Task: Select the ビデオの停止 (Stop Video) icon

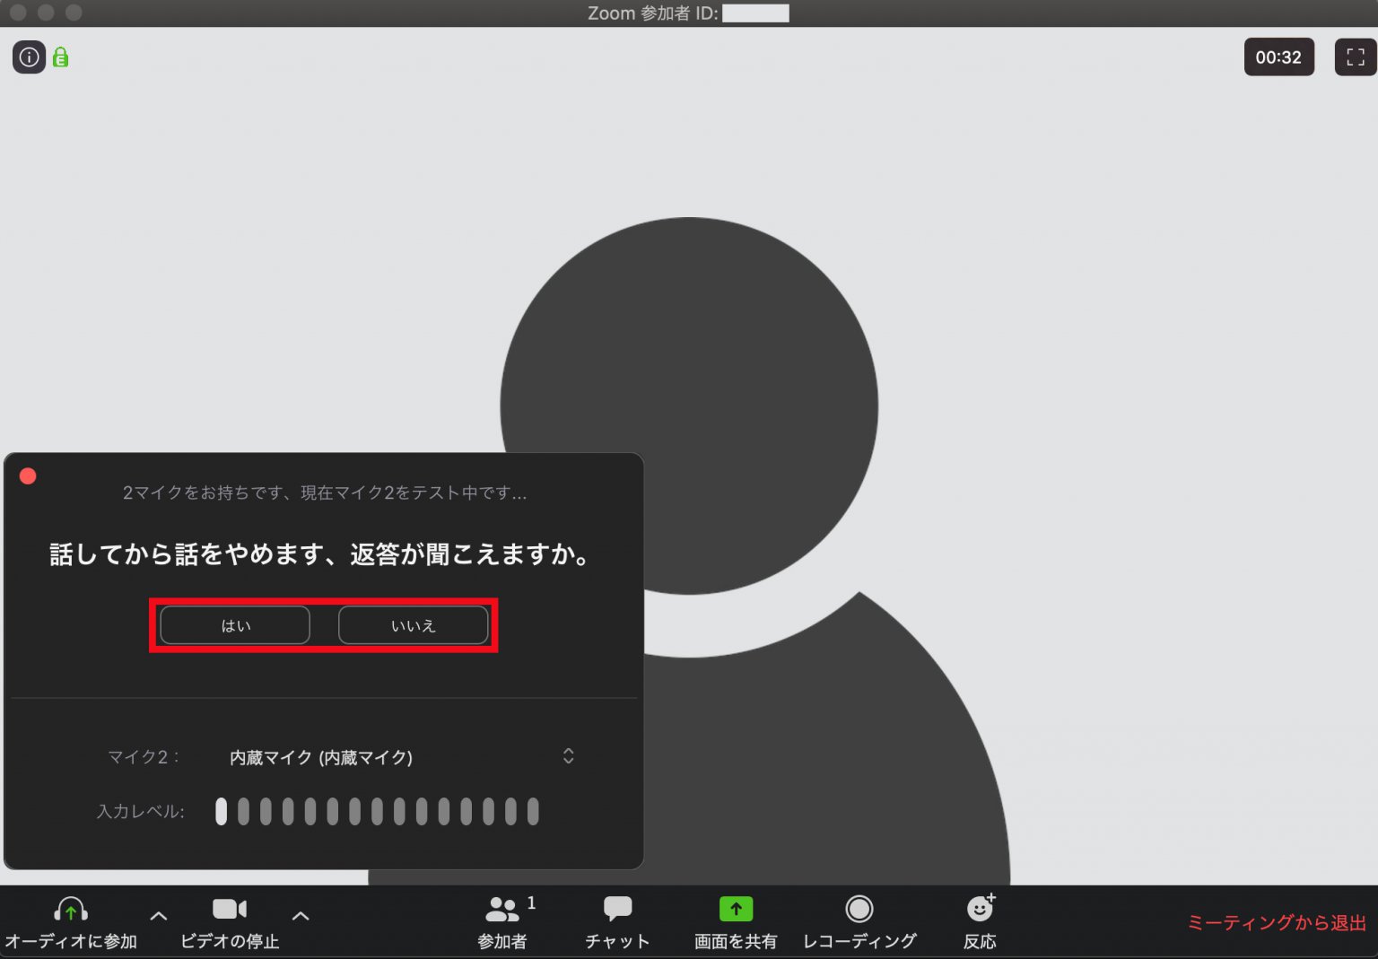Action: (230, 910)
